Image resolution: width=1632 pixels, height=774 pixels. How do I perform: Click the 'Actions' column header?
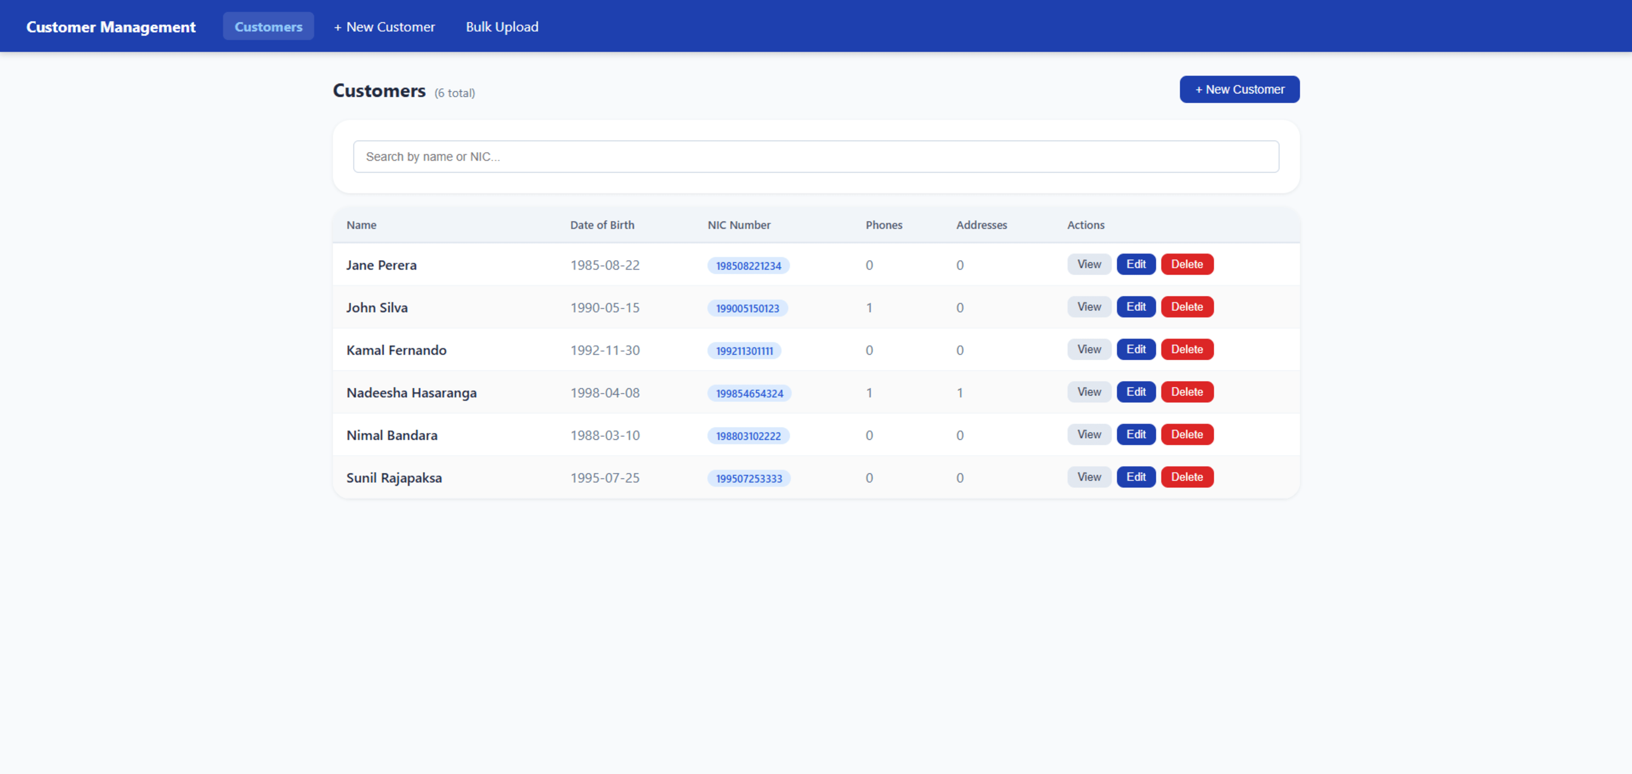tap(1085, 225)
